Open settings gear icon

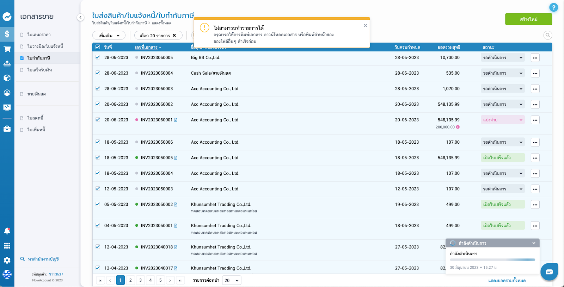7,260
